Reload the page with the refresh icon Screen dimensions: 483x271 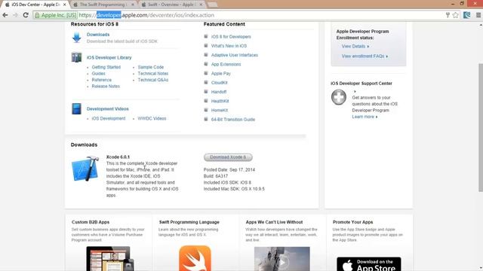coord(26,15)
